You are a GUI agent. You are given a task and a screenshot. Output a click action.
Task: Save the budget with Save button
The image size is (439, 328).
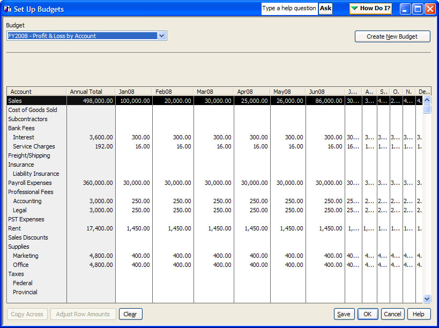(x=344, y=314)
